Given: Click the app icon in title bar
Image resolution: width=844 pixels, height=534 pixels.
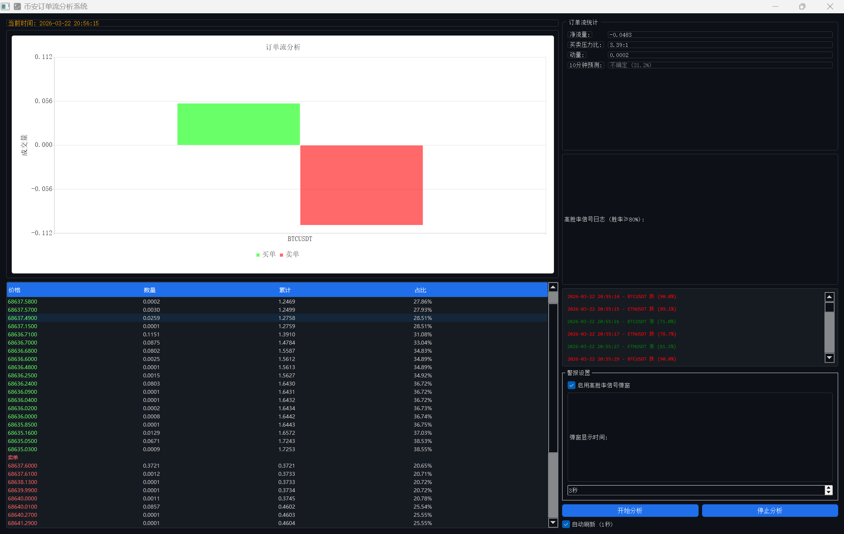Looking at the screenshot, I should (17, 6).
